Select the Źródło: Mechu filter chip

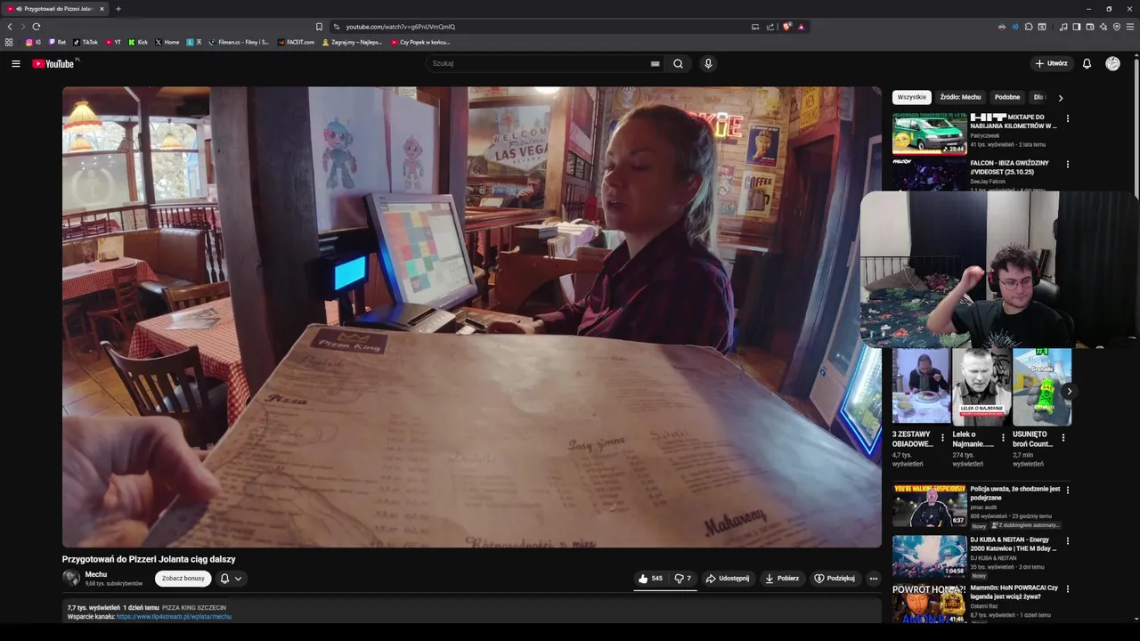click(x=960, y=97)
